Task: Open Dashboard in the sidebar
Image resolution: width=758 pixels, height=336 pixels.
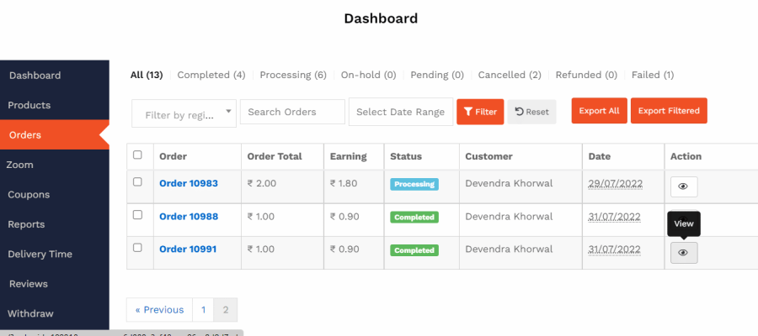Action: coord(55,76)
